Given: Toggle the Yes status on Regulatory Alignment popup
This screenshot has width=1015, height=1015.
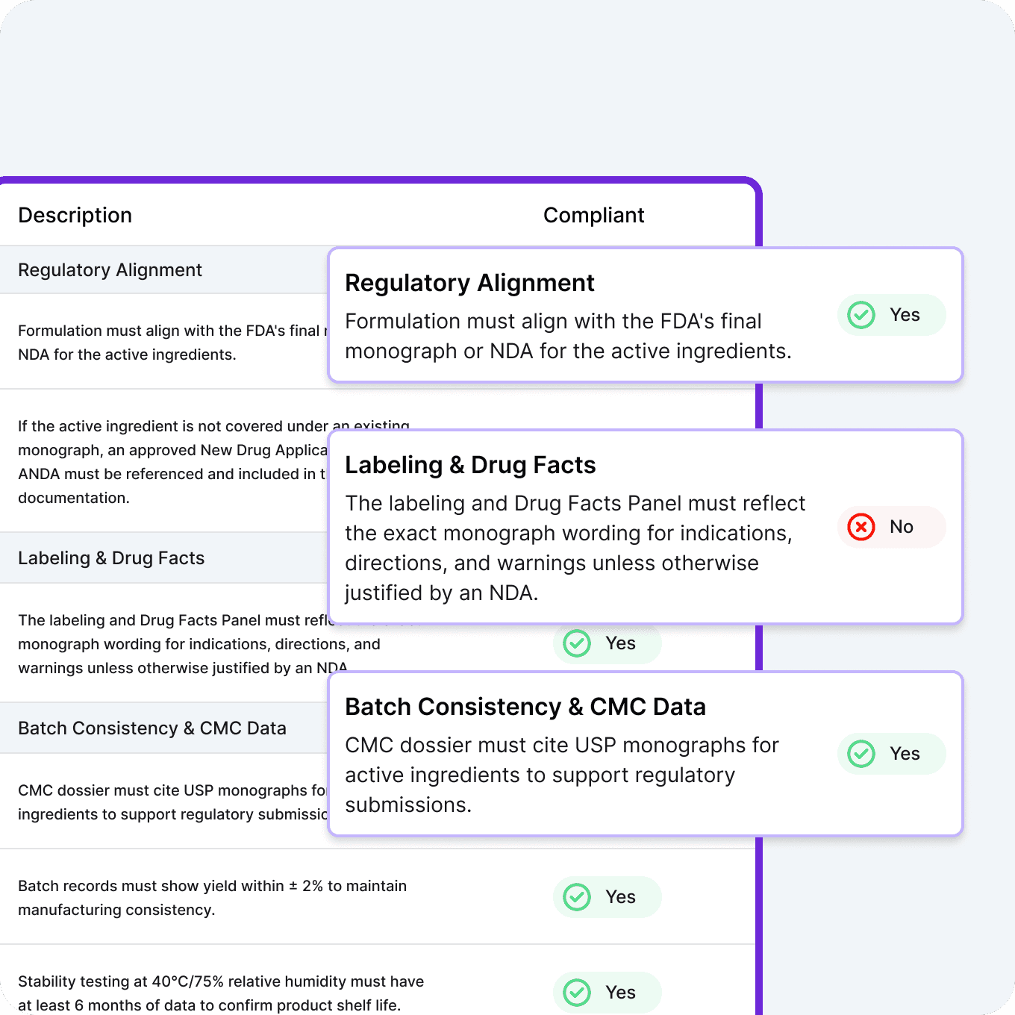Looking at the screenshot, I should [x=891, y=315].
